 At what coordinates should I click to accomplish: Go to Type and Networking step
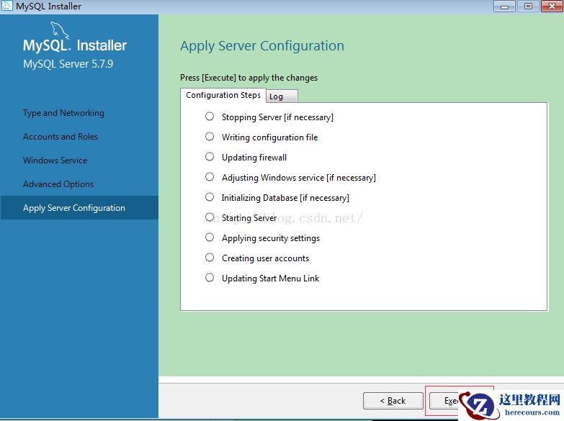pyautogui.click(x=63, y=113)
